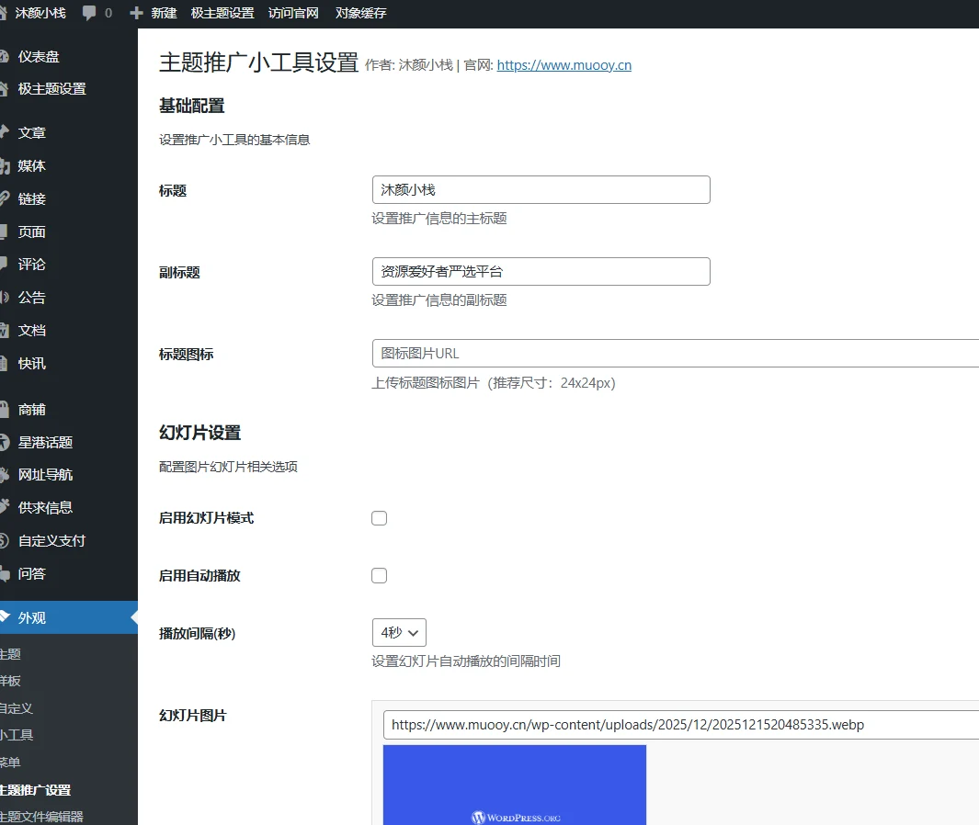This screenshot has height=825, width=979.
Task: Open the 小工具 submenu item
Action: pyautogui.click(x=17, y=735)
